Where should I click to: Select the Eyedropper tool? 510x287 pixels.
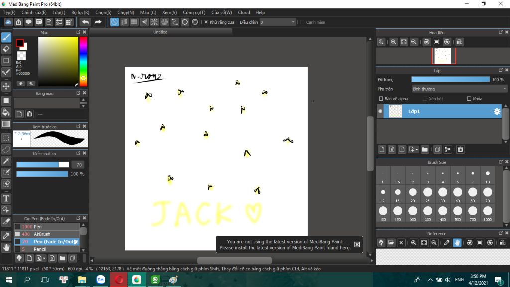pyautogui.click(x=6, y=236)
